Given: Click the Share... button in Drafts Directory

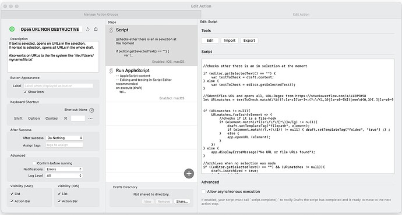Looking at the screenshot, I should point(182,202).
